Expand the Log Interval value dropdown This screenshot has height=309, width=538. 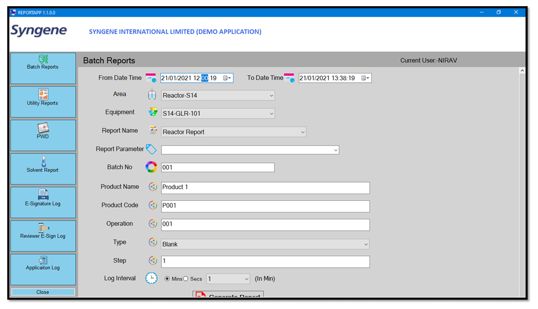coord(246,279)
